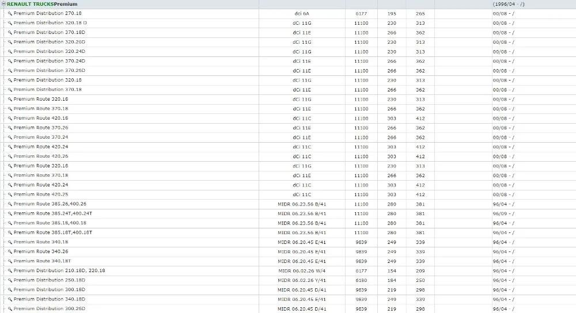Open lookup icon for Premium Route 385.26,400.26
This screenshot has width=576, height=313.
[10, 204]
